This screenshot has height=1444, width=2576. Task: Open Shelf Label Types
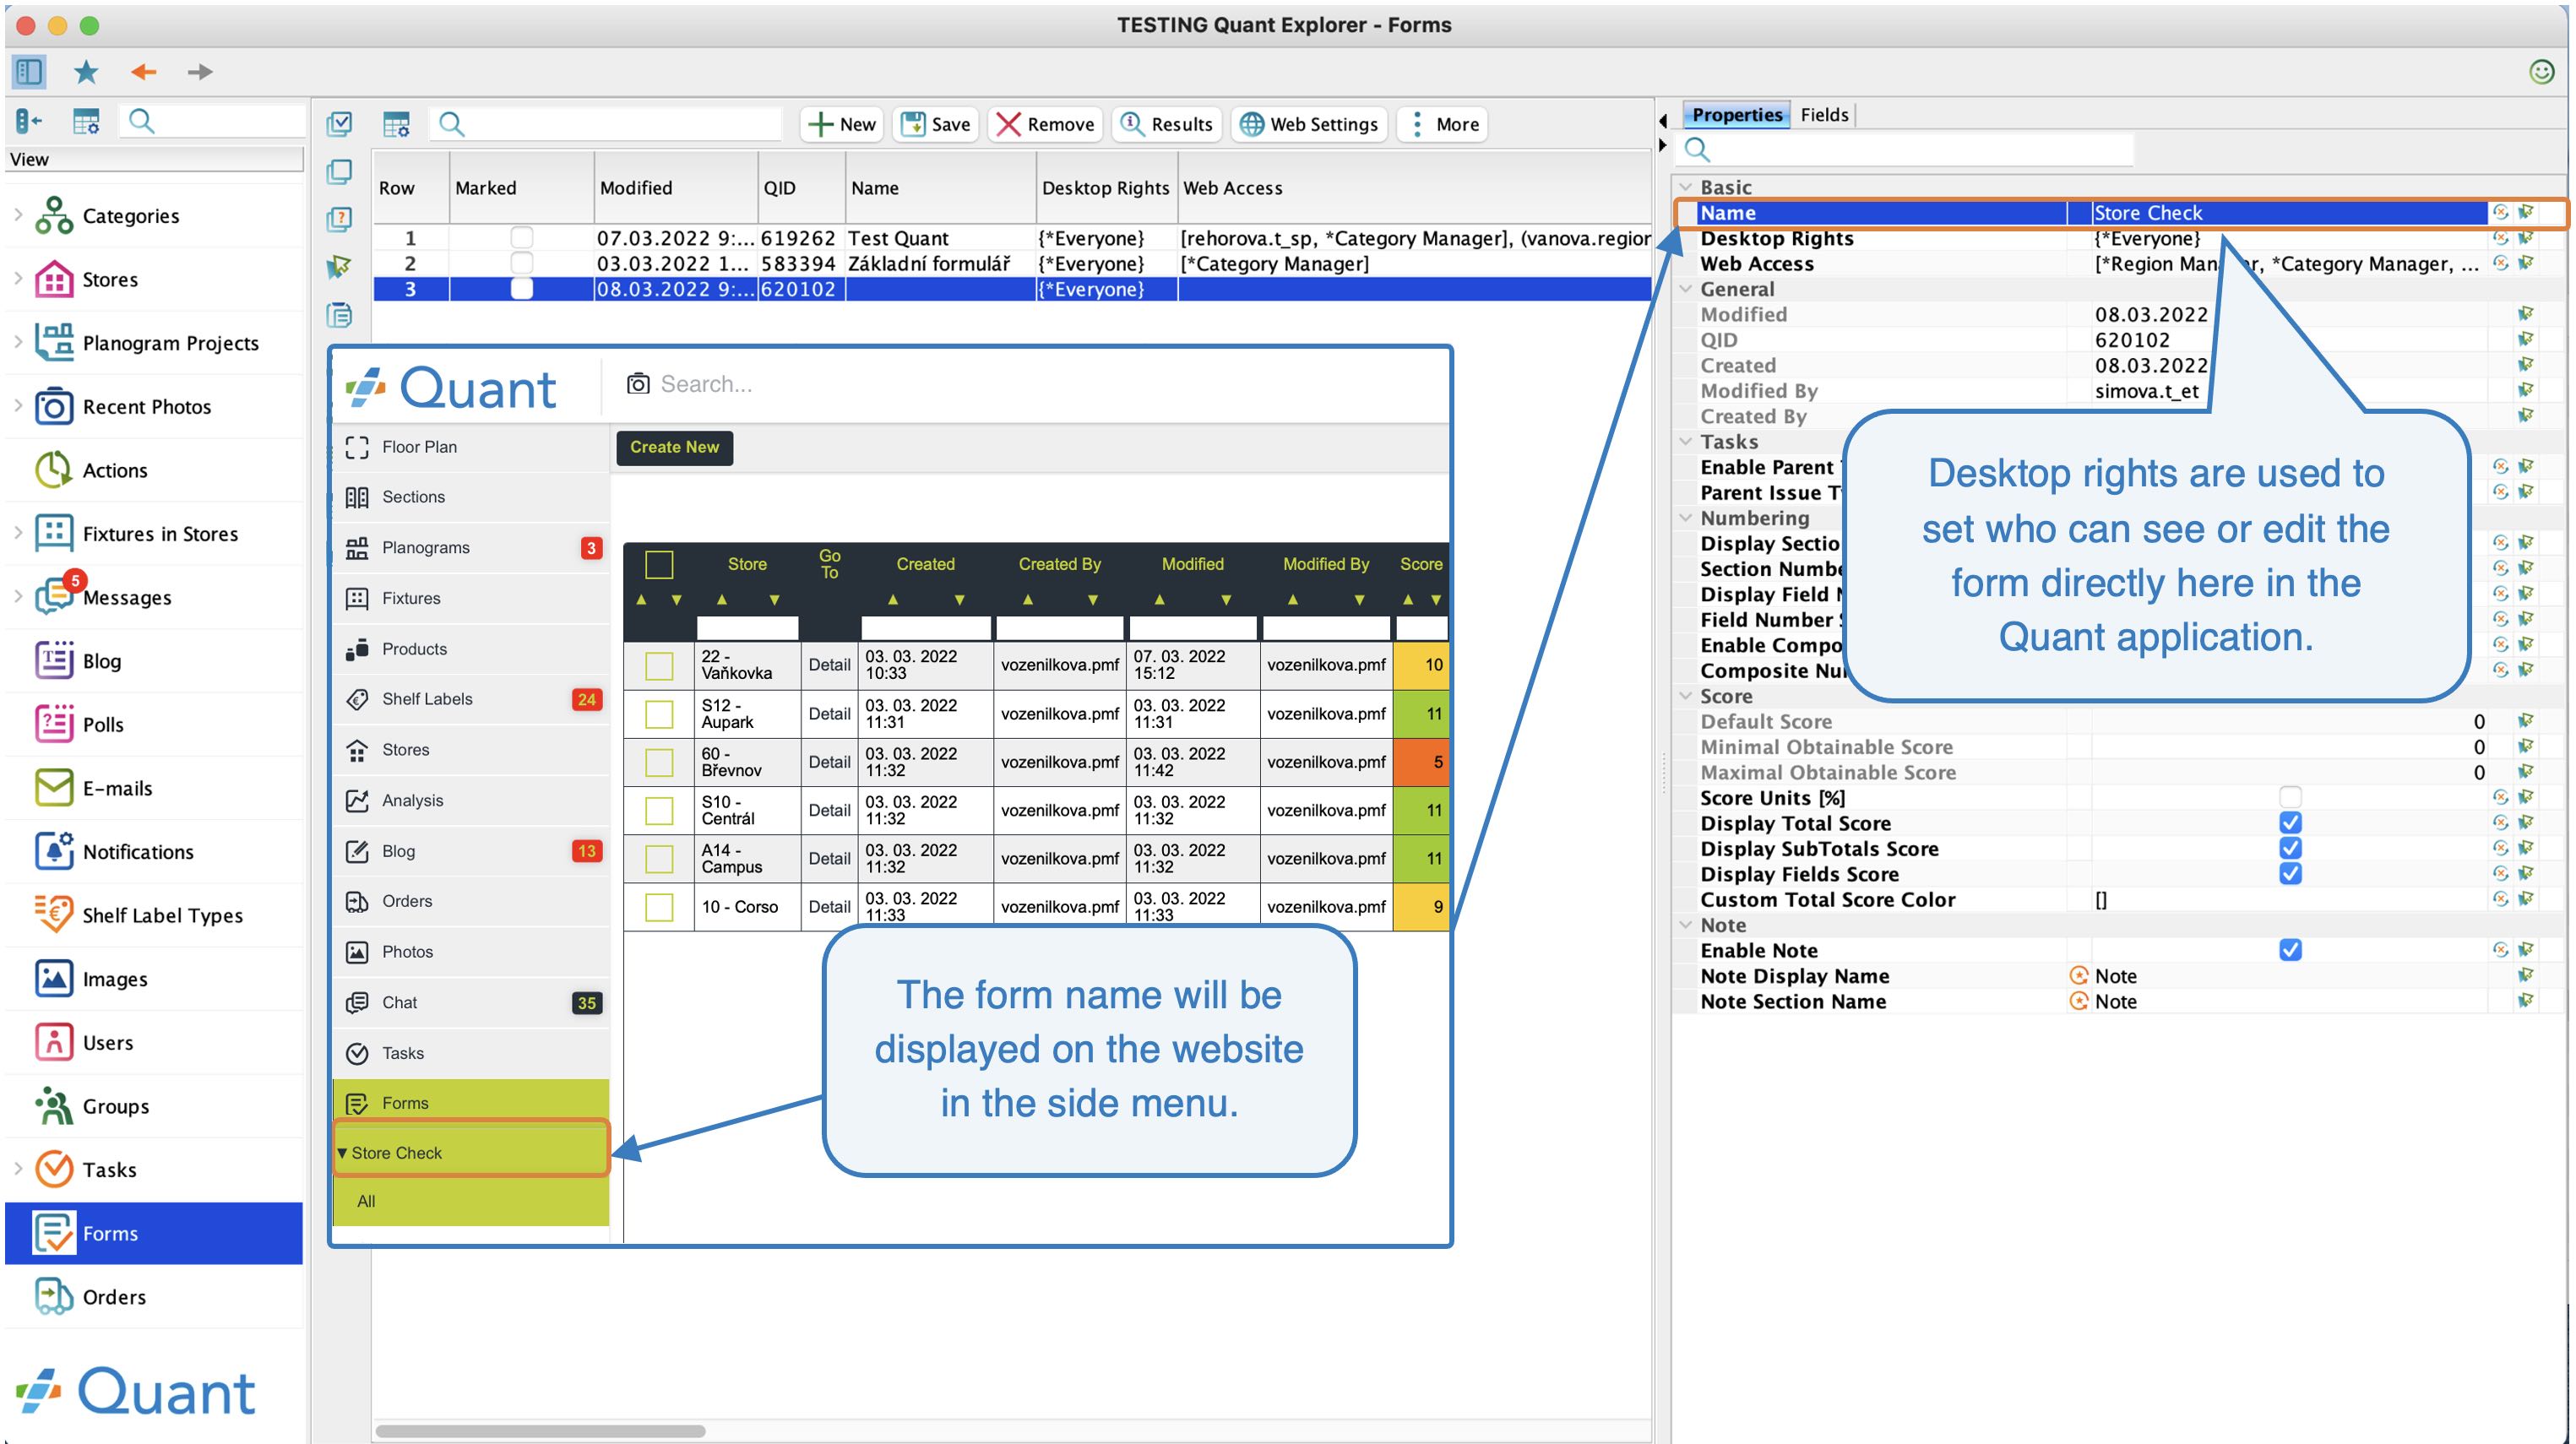coord(162,915)
